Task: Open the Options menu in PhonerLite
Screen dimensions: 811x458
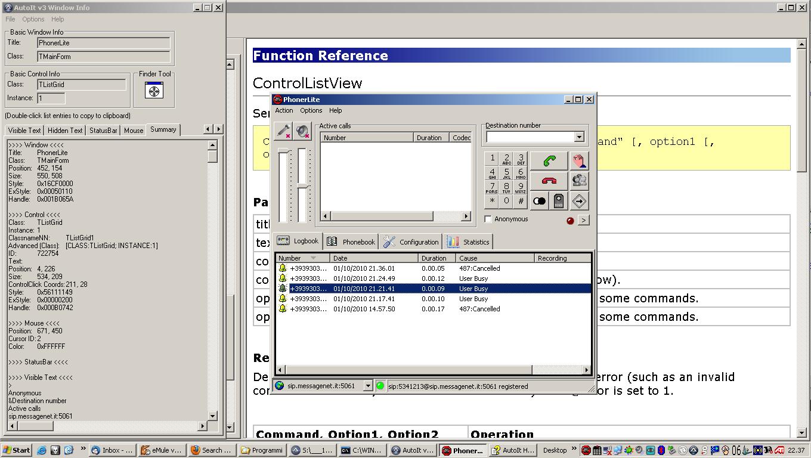Action: (x=311, y=110)
